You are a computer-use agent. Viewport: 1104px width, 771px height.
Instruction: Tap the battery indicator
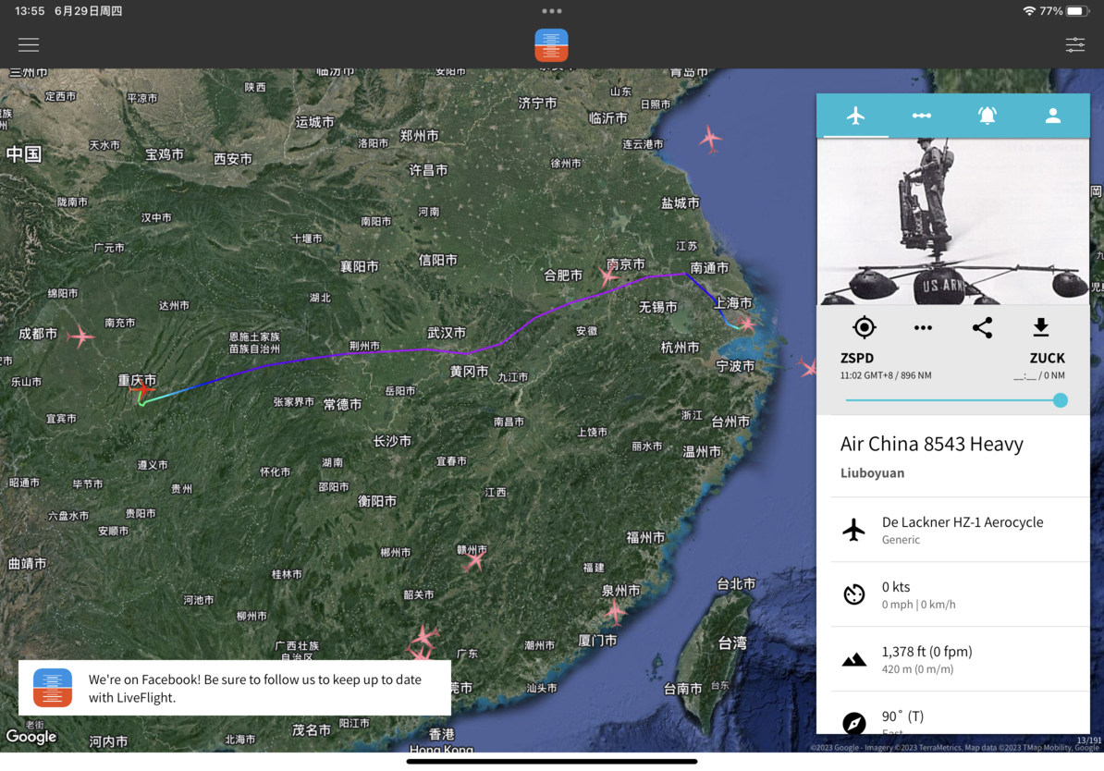click(x=1077, y=11)
